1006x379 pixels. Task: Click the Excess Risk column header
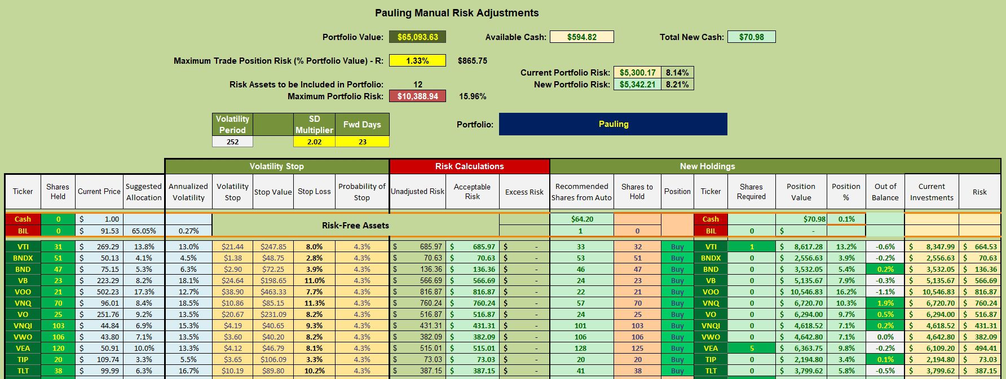tap(524, 192)
